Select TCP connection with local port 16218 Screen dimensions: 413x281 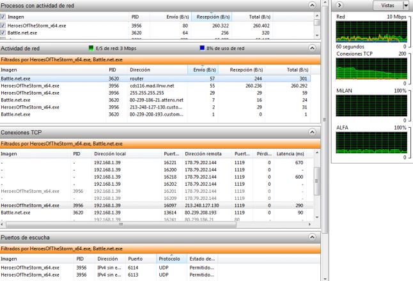pyautogui.click(x=157, y=177)
